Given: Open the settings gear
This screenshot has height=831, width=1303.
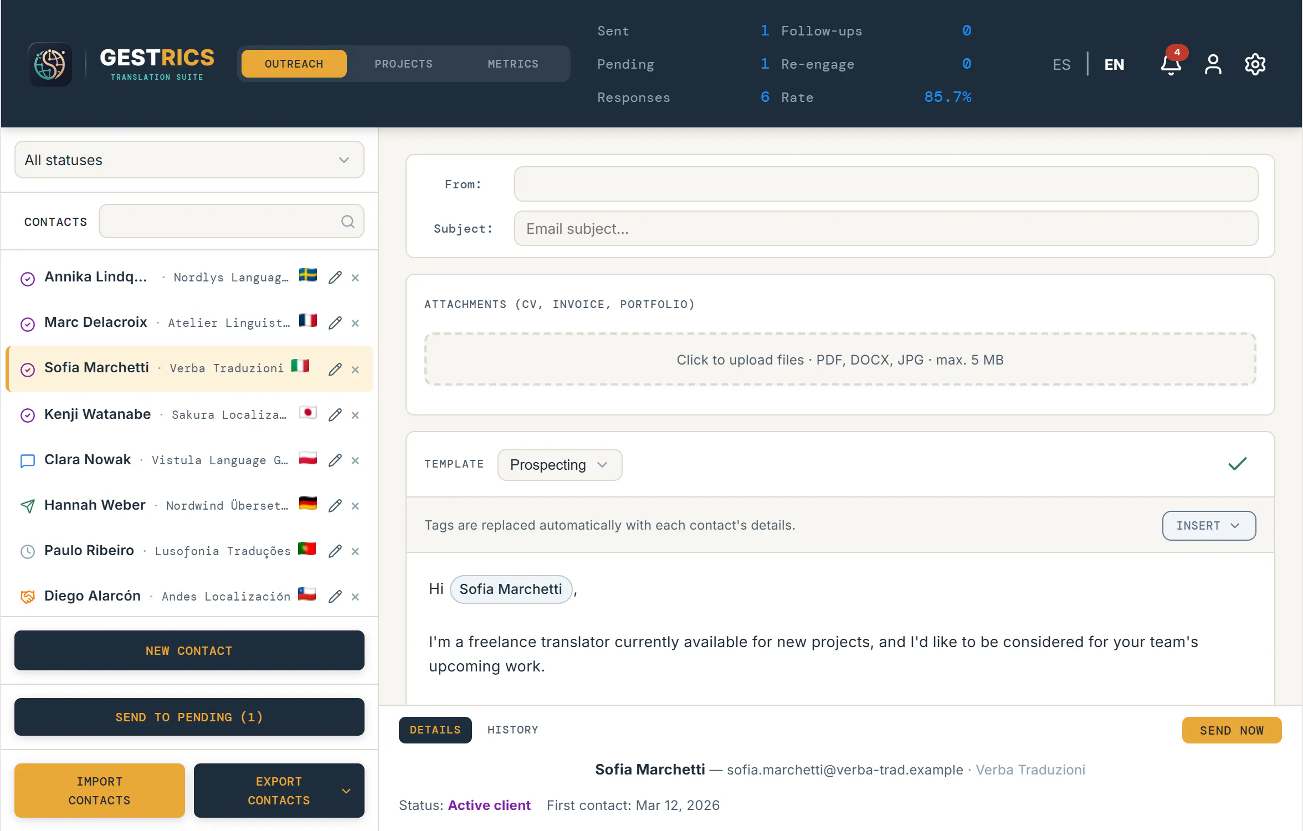Looking at the screenshot, I should click(1255, 64).
